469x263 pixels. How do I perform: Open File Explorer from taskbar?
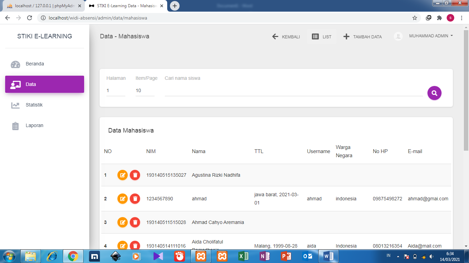click(31, 256)
